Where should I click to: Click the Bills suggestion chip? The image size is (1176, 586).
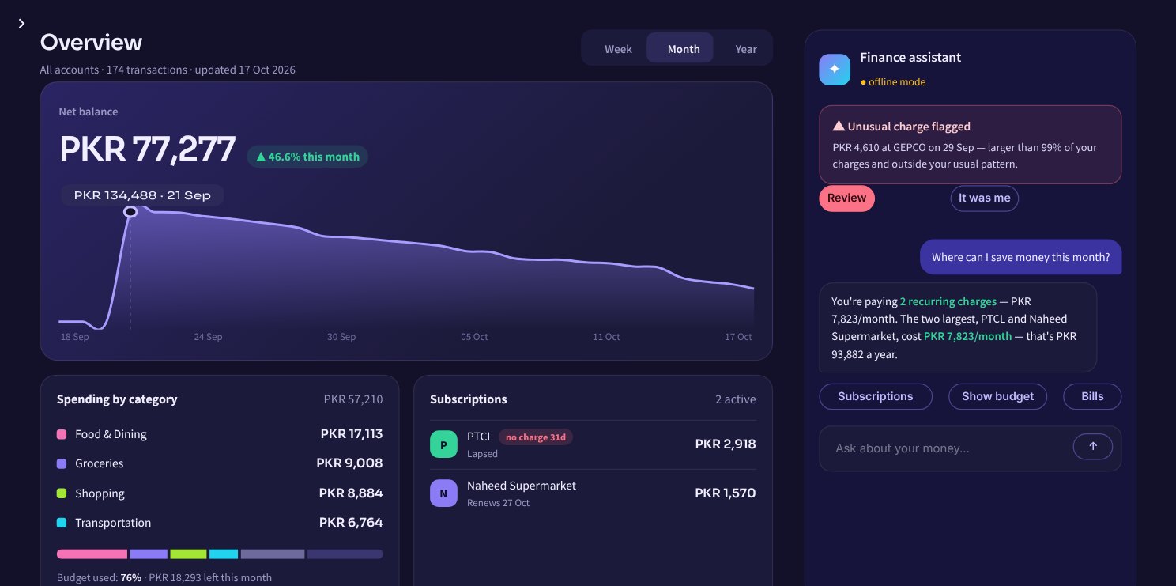click(x=1092, y=396)
